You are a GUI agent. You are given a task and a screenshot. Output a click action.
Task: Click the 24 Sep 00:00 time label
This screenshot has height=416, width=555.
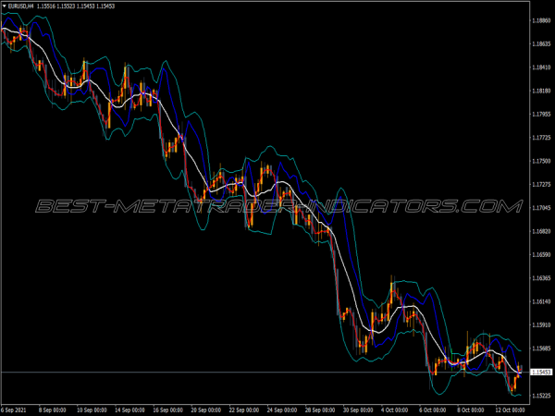click(282, 410)
